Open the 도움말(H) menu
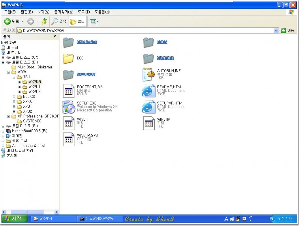This screenshot has height=226, width=300. pyautogui.click(x=102, y=12)
